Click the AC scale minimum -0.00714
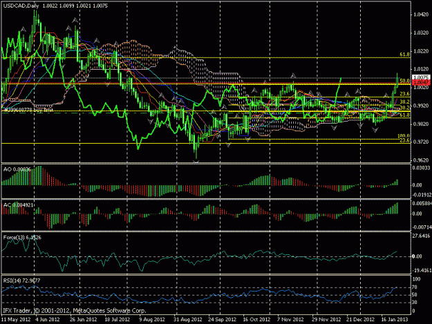 click(x=422, y=227)
